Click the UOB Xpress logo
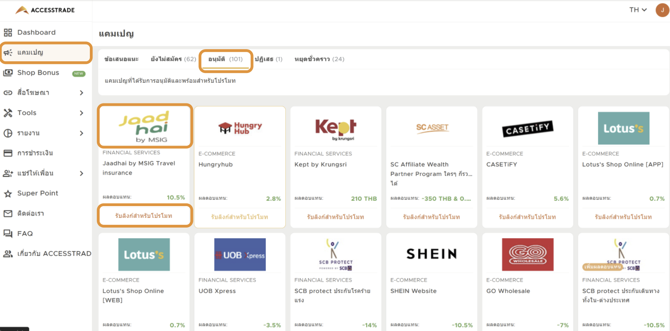The image size is (670, 331). (240, 254)
